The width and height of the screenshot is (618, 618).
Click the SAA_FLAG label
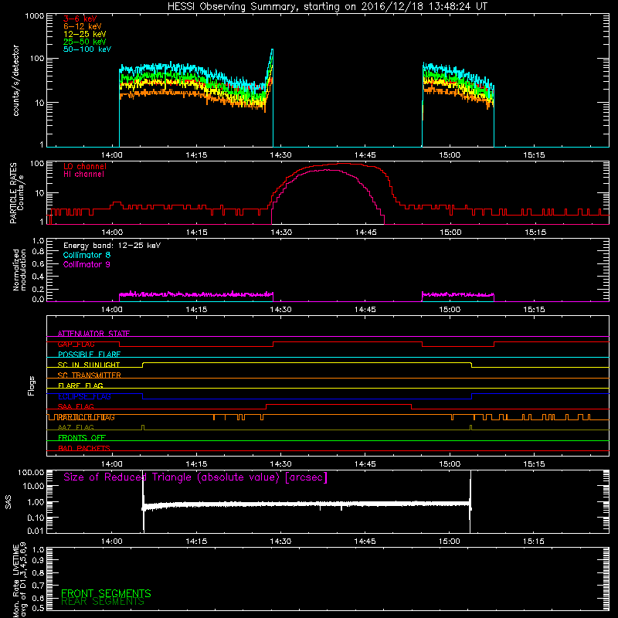tap(76, 406)
